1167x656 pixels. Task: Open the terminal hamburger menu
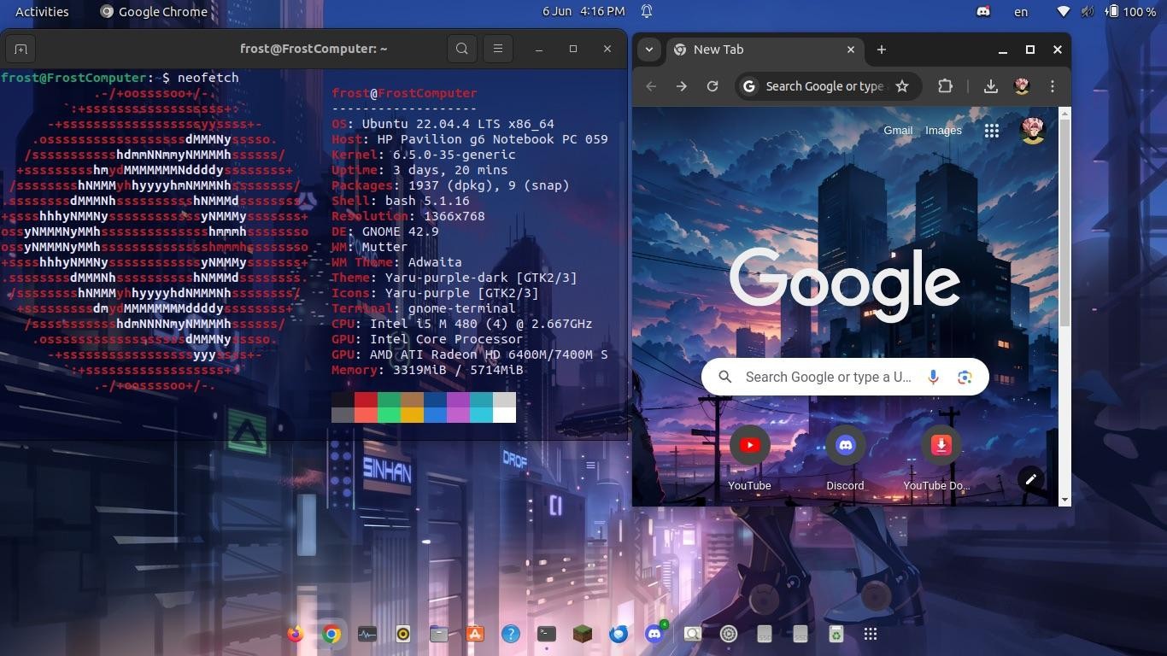pyautogui.click(x=498, y=49)
